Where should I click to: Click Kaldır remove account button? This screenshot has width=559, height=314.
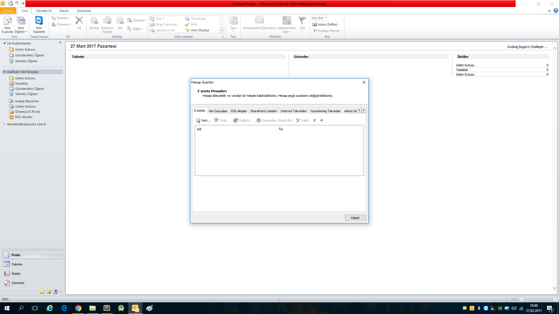click(x=303, y=120)
